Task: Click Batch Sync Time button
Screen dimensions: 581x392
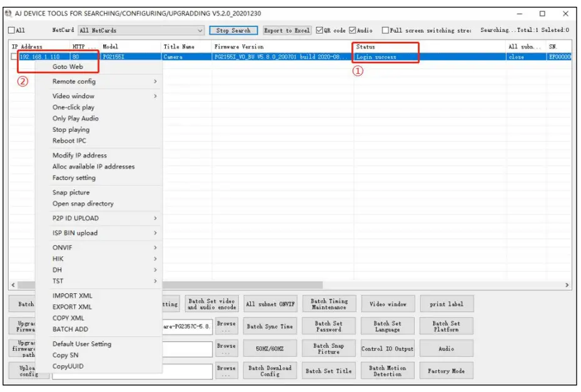Action: tap(270, 326)
